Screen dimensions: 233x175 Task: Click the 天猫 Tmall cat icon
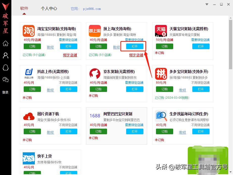pos(161,31)
